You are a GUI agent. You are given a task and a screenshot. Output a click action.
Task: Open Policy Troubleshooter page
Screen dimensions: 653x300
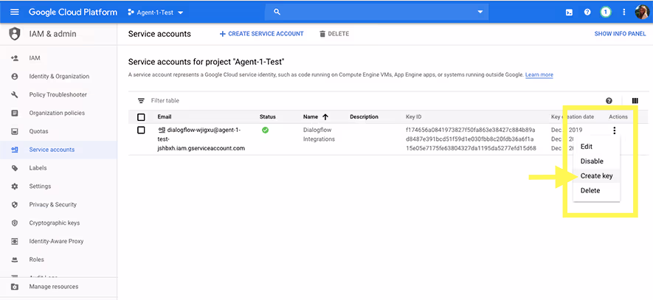[58, 95]
